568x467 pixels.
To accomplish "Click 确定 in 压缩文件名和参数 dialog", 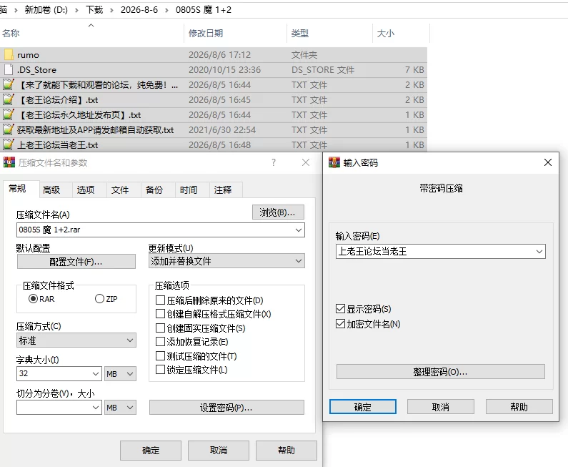I will [151, 451].
